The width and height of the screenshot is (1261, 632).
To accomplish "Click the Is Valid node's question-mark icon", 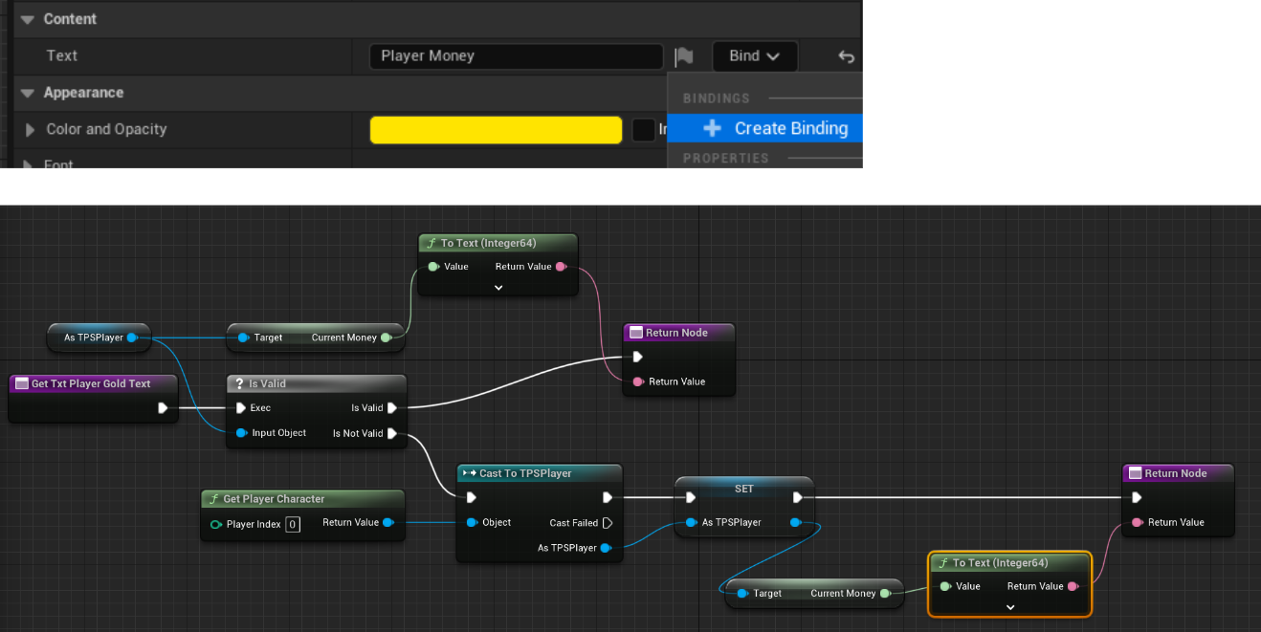I will (239, 383).
